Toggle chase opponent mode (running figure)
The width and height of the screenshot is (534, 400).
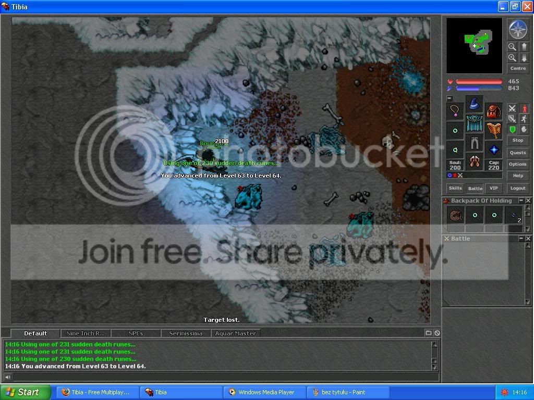click(x=524, y=119)
